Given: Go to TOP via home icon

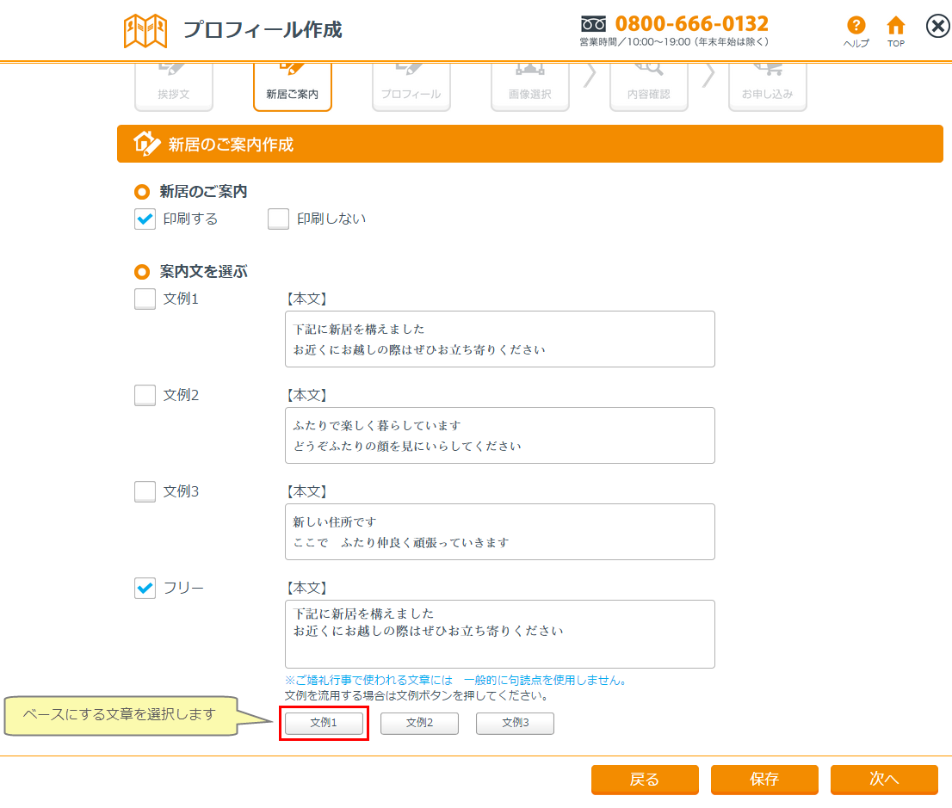Looking at the screenshot, I should tap(896, 30).
